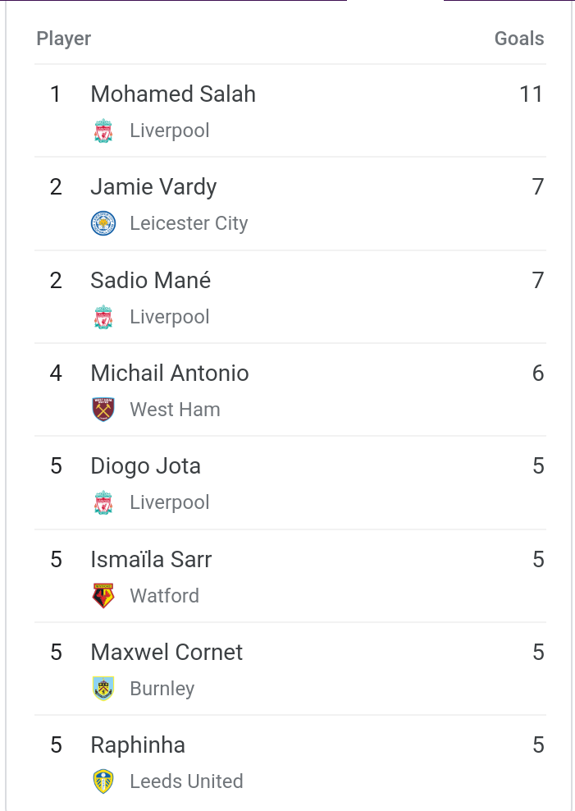Select Sadio Mané's name
Viewport: 575px width, 811px height.
click(x=151, y=281)
